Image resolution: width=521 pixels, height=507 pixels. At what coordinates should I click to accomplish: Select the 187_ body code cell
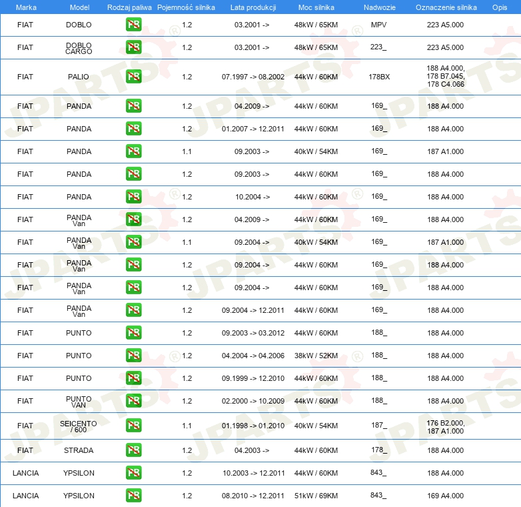379,425
